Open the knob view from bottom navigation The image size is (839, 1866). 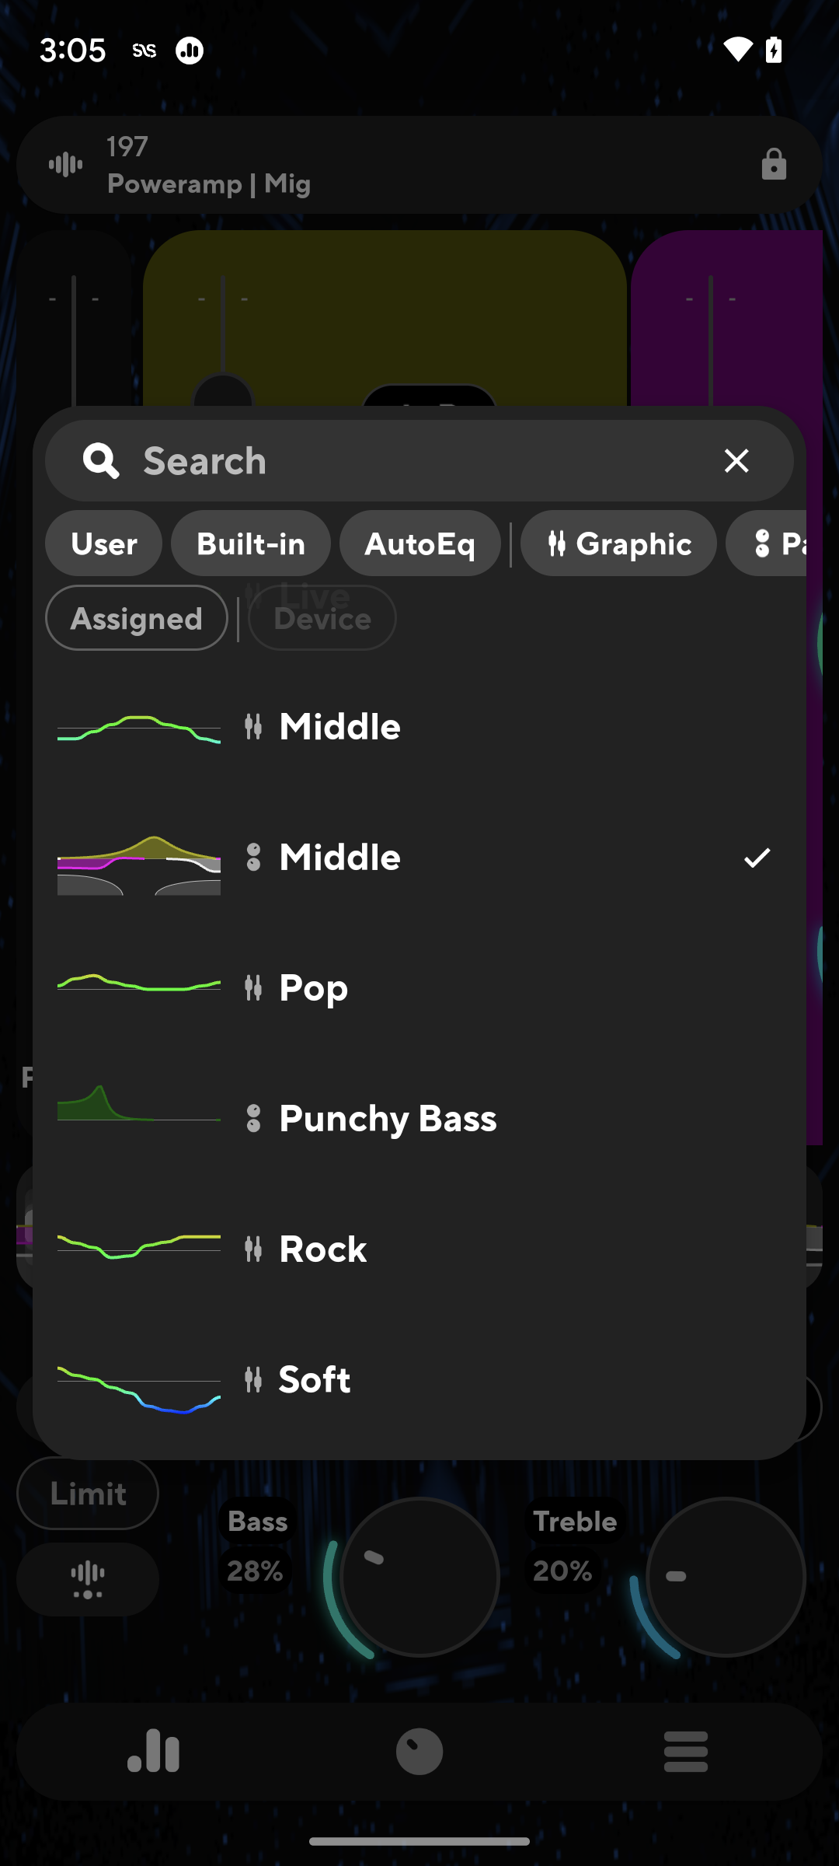tap(419, 1751)
